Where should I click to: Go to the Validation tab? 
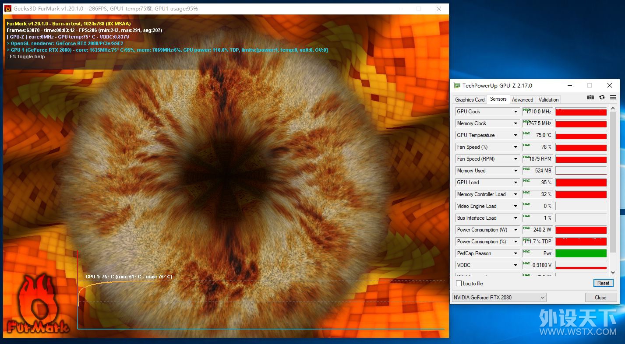tap(549, 99)
